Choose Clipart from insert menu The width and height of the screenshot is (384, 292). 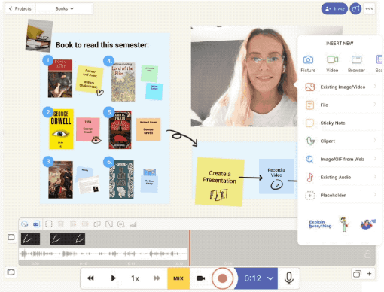click(341, 141)
